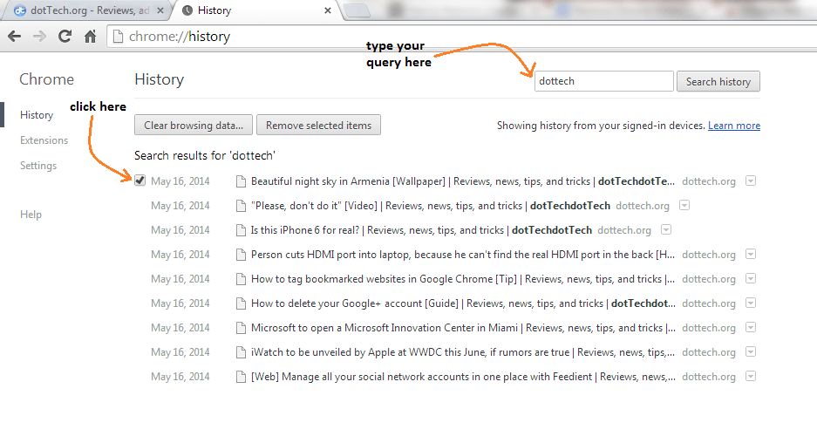
Task: Open How to delete your Google+ account link
Action: [463, 303]
